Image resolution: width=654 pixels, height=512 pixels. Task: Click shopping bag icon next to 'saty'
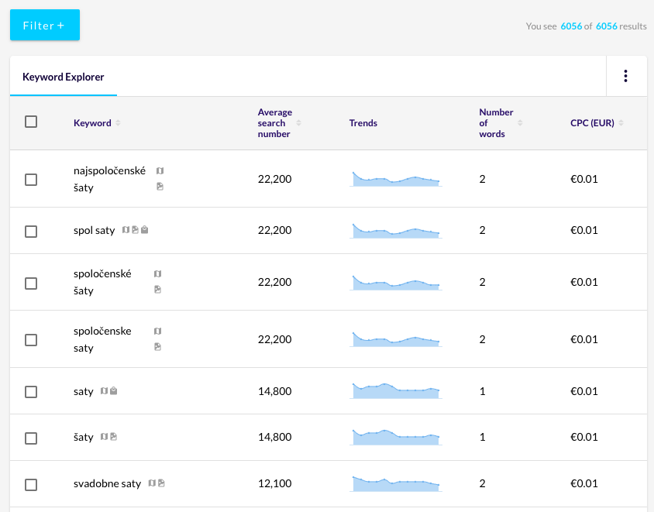tap(113, 391)
